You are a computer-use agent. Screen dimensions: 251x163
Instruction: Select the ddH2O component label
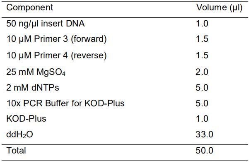(x=20, y=134)
